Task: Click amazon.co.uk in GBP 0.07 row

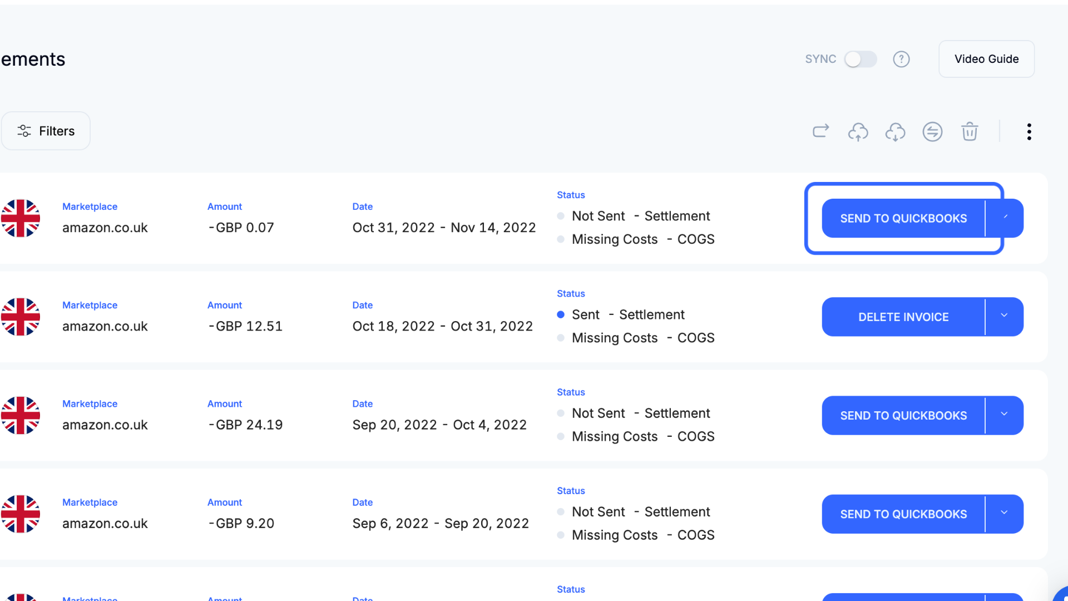Action: (x=105, y=228)
